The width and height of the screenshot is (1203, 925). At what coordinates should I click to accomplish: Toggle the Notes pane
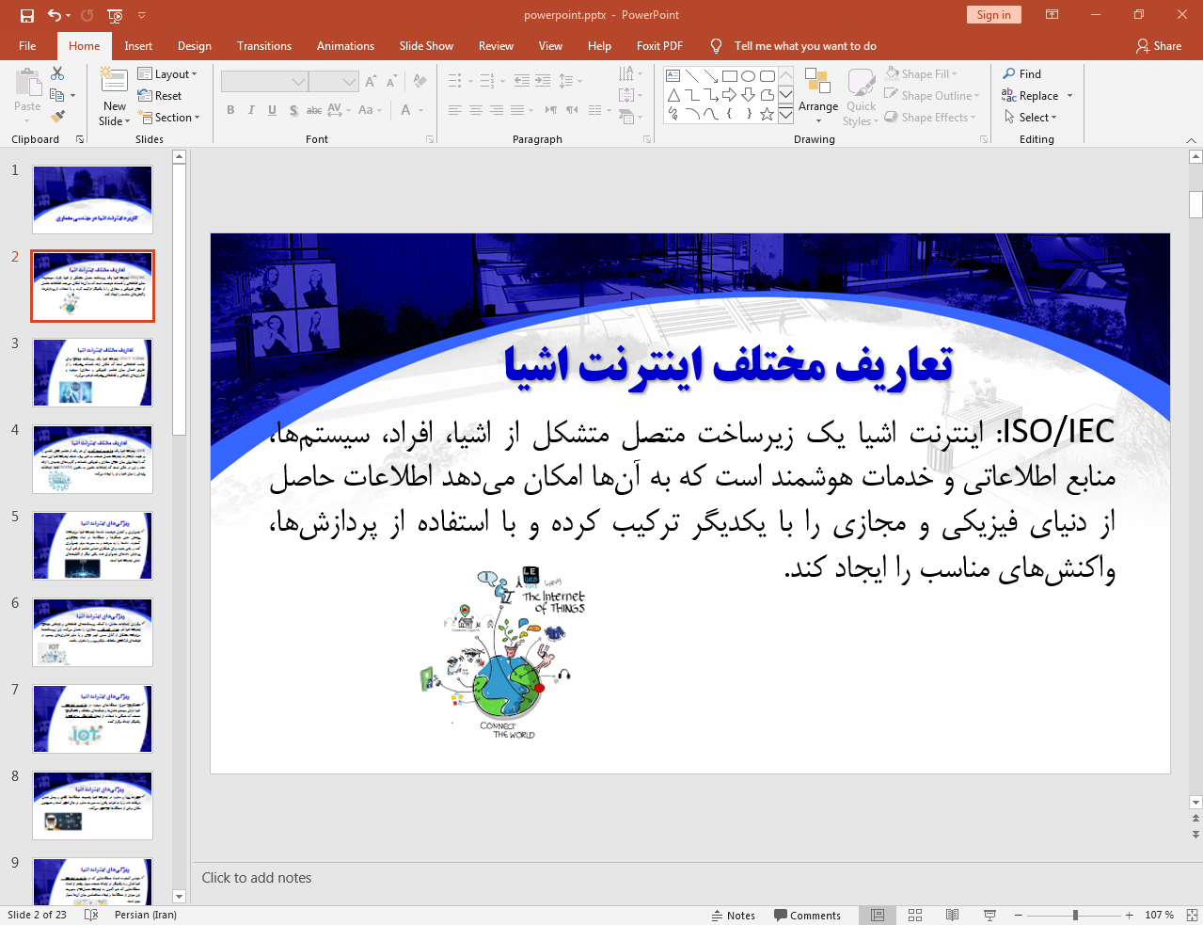tap(733, 915)
